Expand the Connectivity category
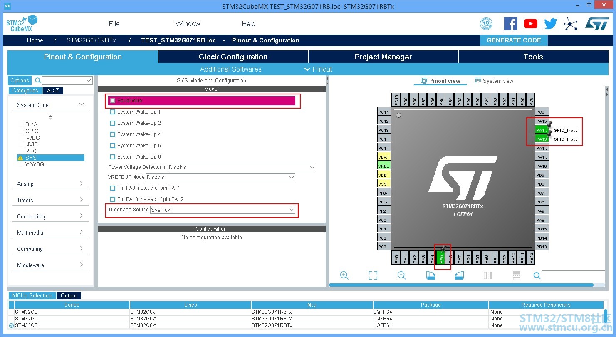 pos(82,216)
